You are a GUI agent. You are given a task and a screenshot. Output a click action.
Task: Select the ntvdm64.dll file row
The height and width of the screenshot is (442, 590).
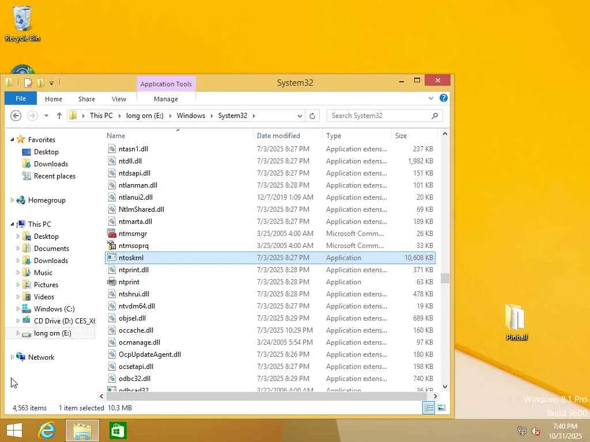pyautogui.click(x=270, y=306)
